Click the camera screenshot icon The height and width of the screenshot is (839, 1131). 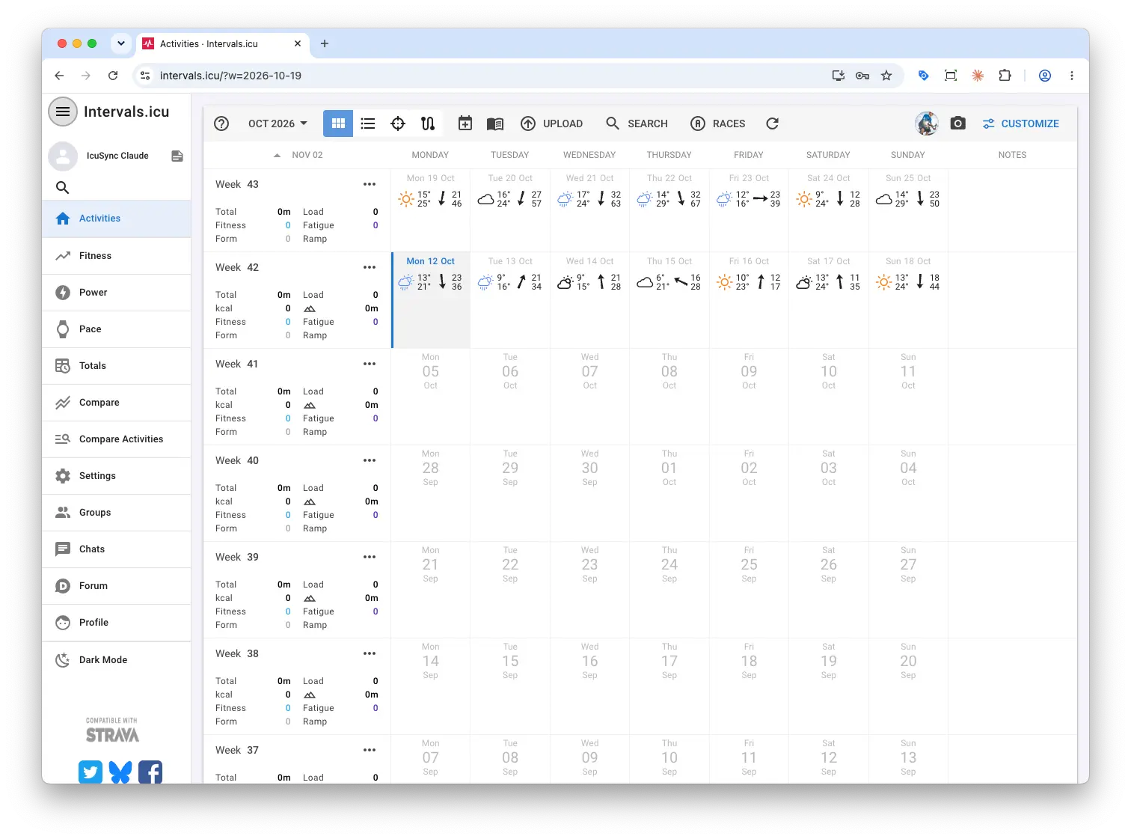958,123
